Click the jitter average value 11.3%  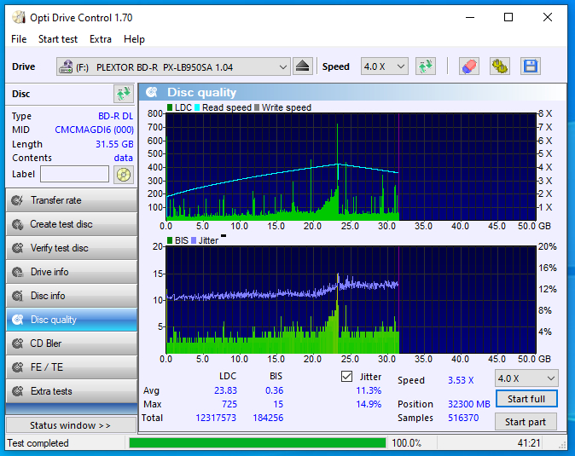[x=369, y=390]
